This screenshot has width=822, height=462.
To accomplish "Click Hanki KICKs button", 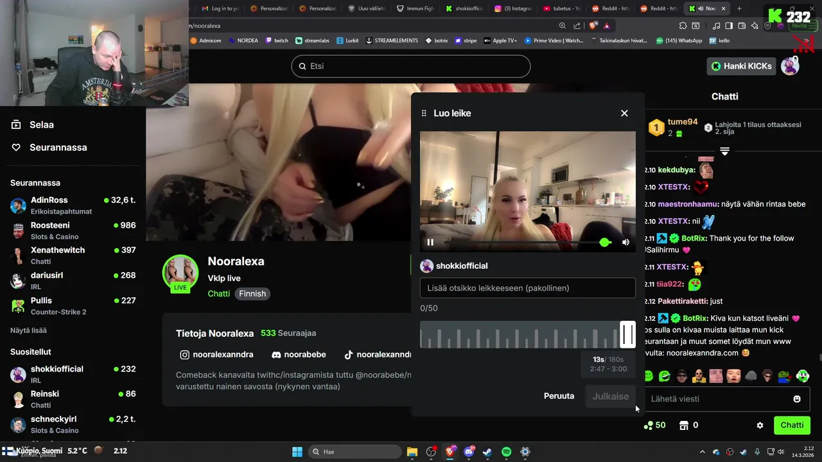I will point(741,65).
